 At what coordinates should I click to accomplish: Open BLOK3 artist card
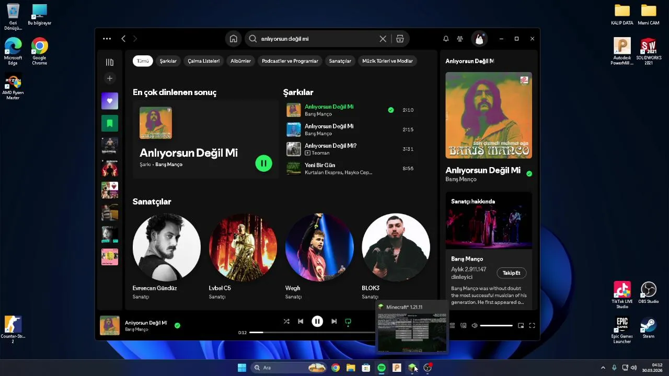click(396, 256)
